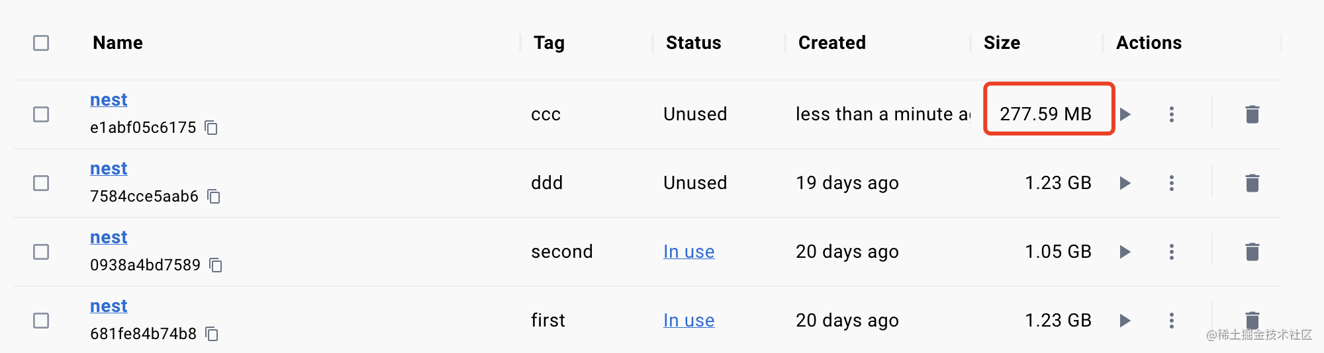Sort images by the Created column
This screenshot has width=1324, height=353.
(831, 43)
